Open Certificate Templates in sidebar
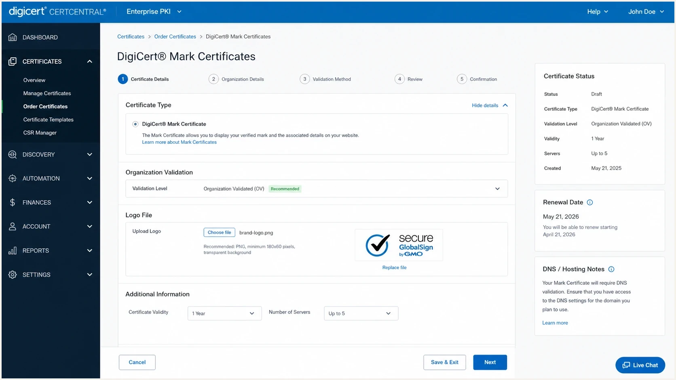This screenshot has width=676, height=380. 49,120
